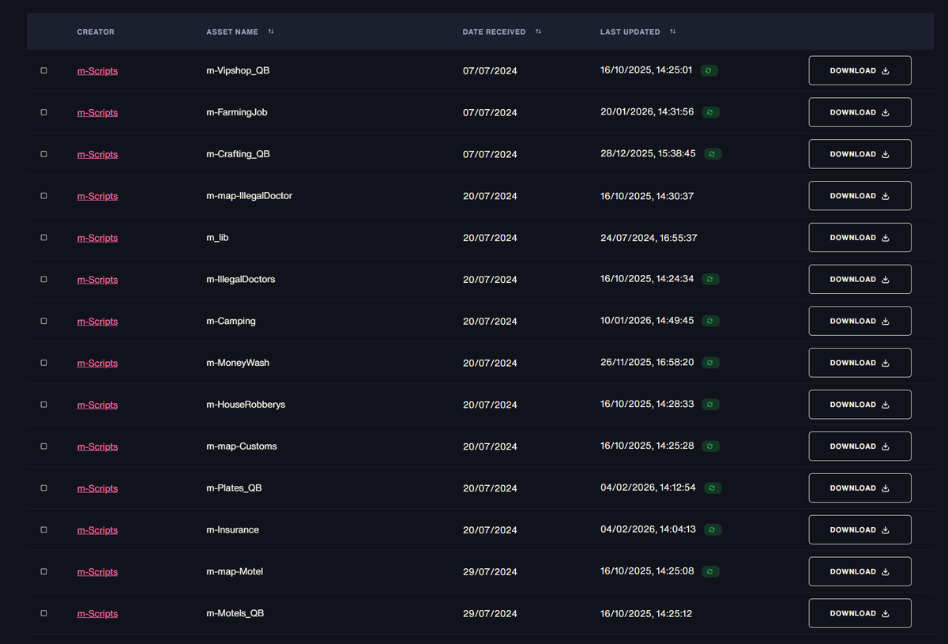Click date received for m-Motels_QB row
The width and height of the screenshot is (948, 644).
tap(490, 614)
